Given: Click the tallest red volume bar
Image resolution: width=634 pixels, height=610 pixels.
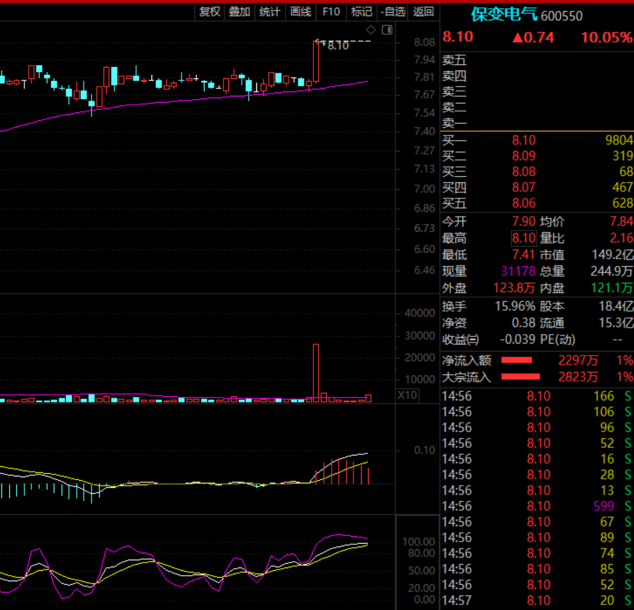Looking at the screenshot, I should (316, 372).
